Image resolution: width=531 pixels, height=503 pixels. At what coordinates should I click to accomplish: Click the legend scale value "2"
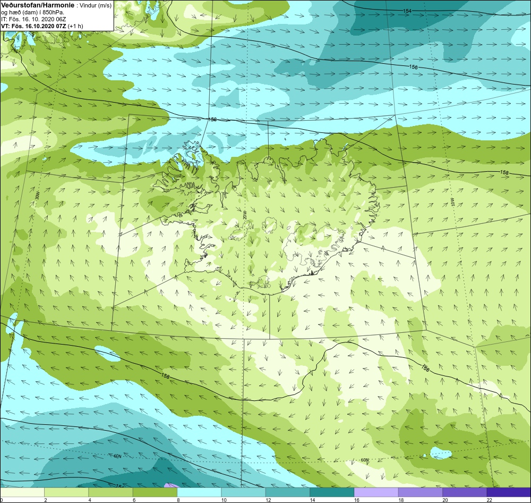(45, 500)
